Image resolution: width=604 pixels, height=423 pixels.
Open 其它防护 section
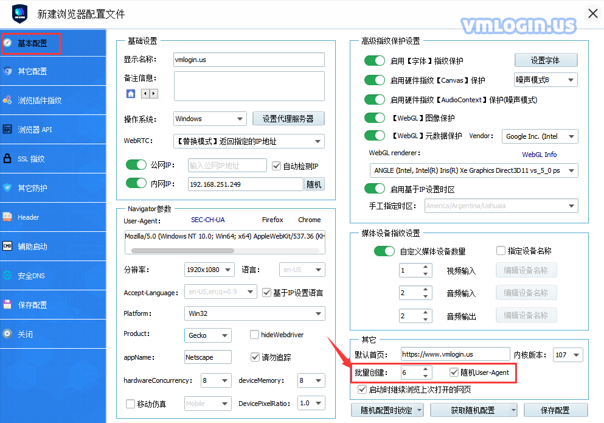[53, 188]
